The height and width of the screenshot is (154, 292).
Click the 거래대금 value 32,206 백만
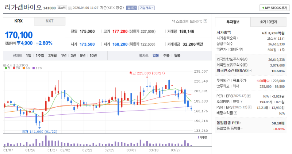coord(193,44)
